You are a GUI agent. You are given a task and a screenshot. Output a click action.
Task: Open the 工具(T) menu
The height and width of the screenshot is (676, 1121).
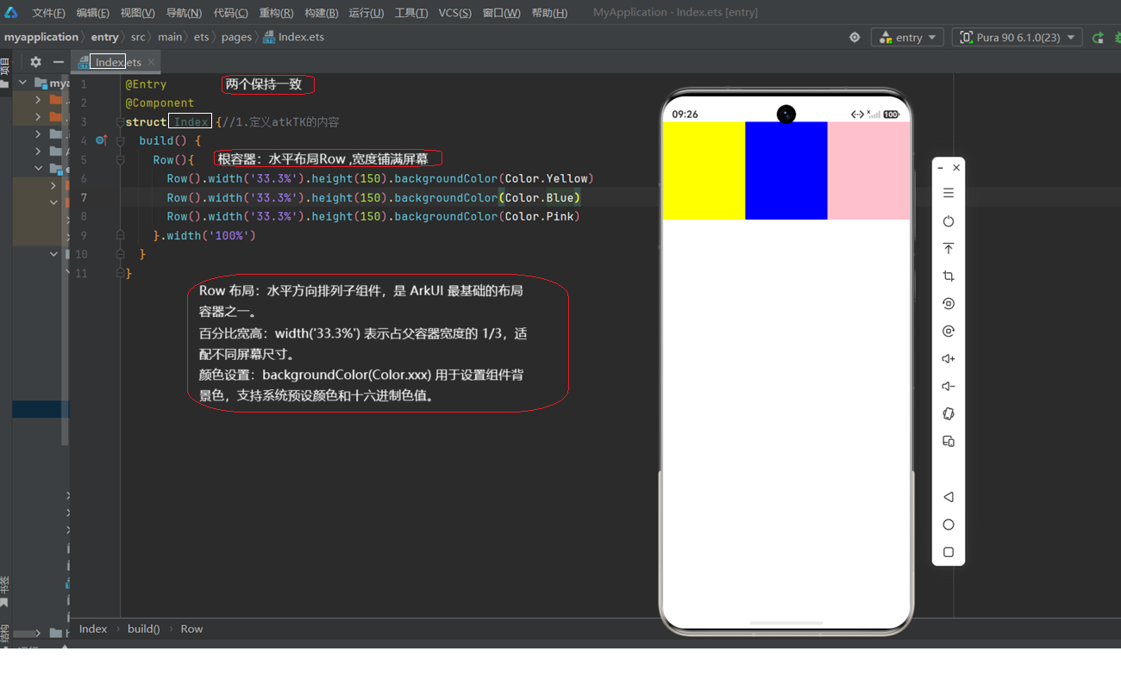click(x=411, y=13)
